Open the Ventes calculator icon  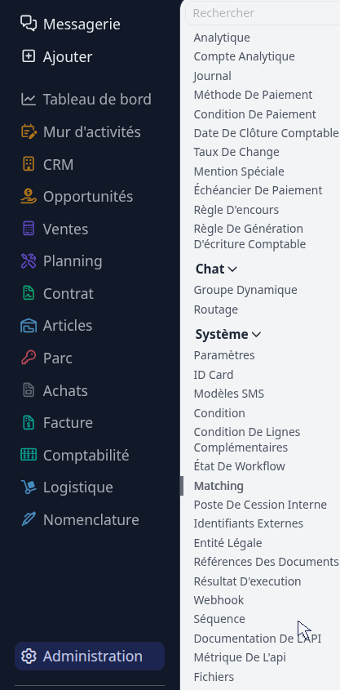coord(29,229)
